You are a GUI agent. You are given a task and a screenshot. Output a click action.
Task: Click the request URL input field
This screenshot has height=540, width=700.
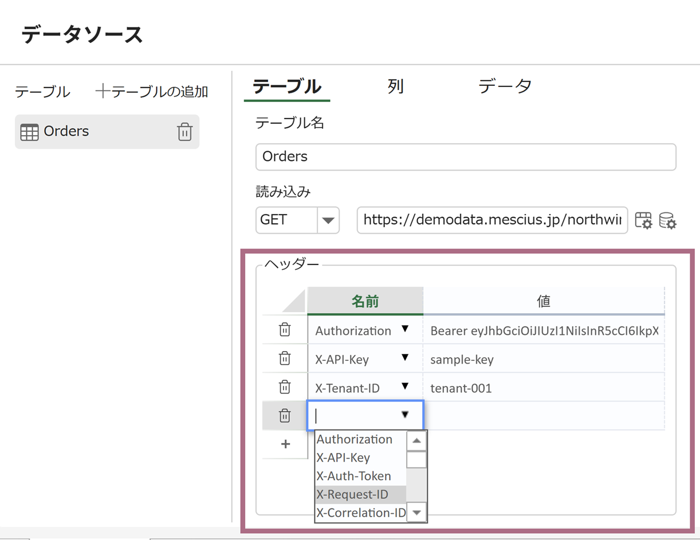(492, 220)
